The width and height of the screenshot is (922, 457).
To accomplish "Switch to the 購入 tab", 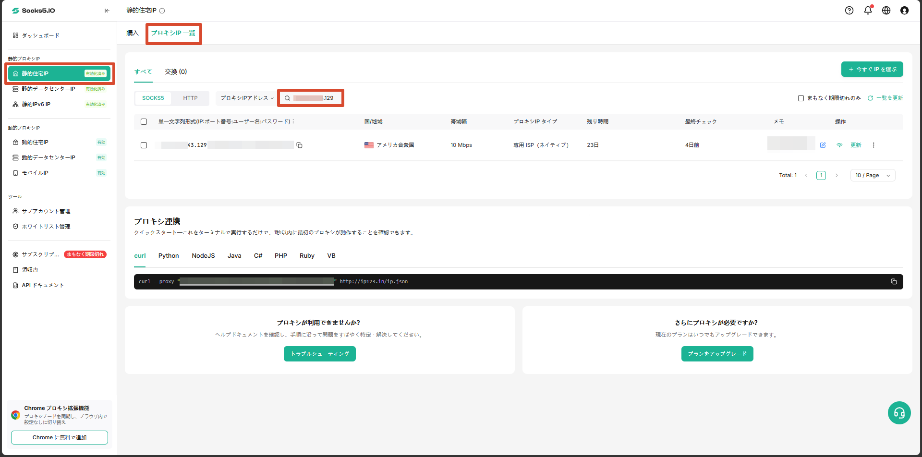I will coord(133,33).
